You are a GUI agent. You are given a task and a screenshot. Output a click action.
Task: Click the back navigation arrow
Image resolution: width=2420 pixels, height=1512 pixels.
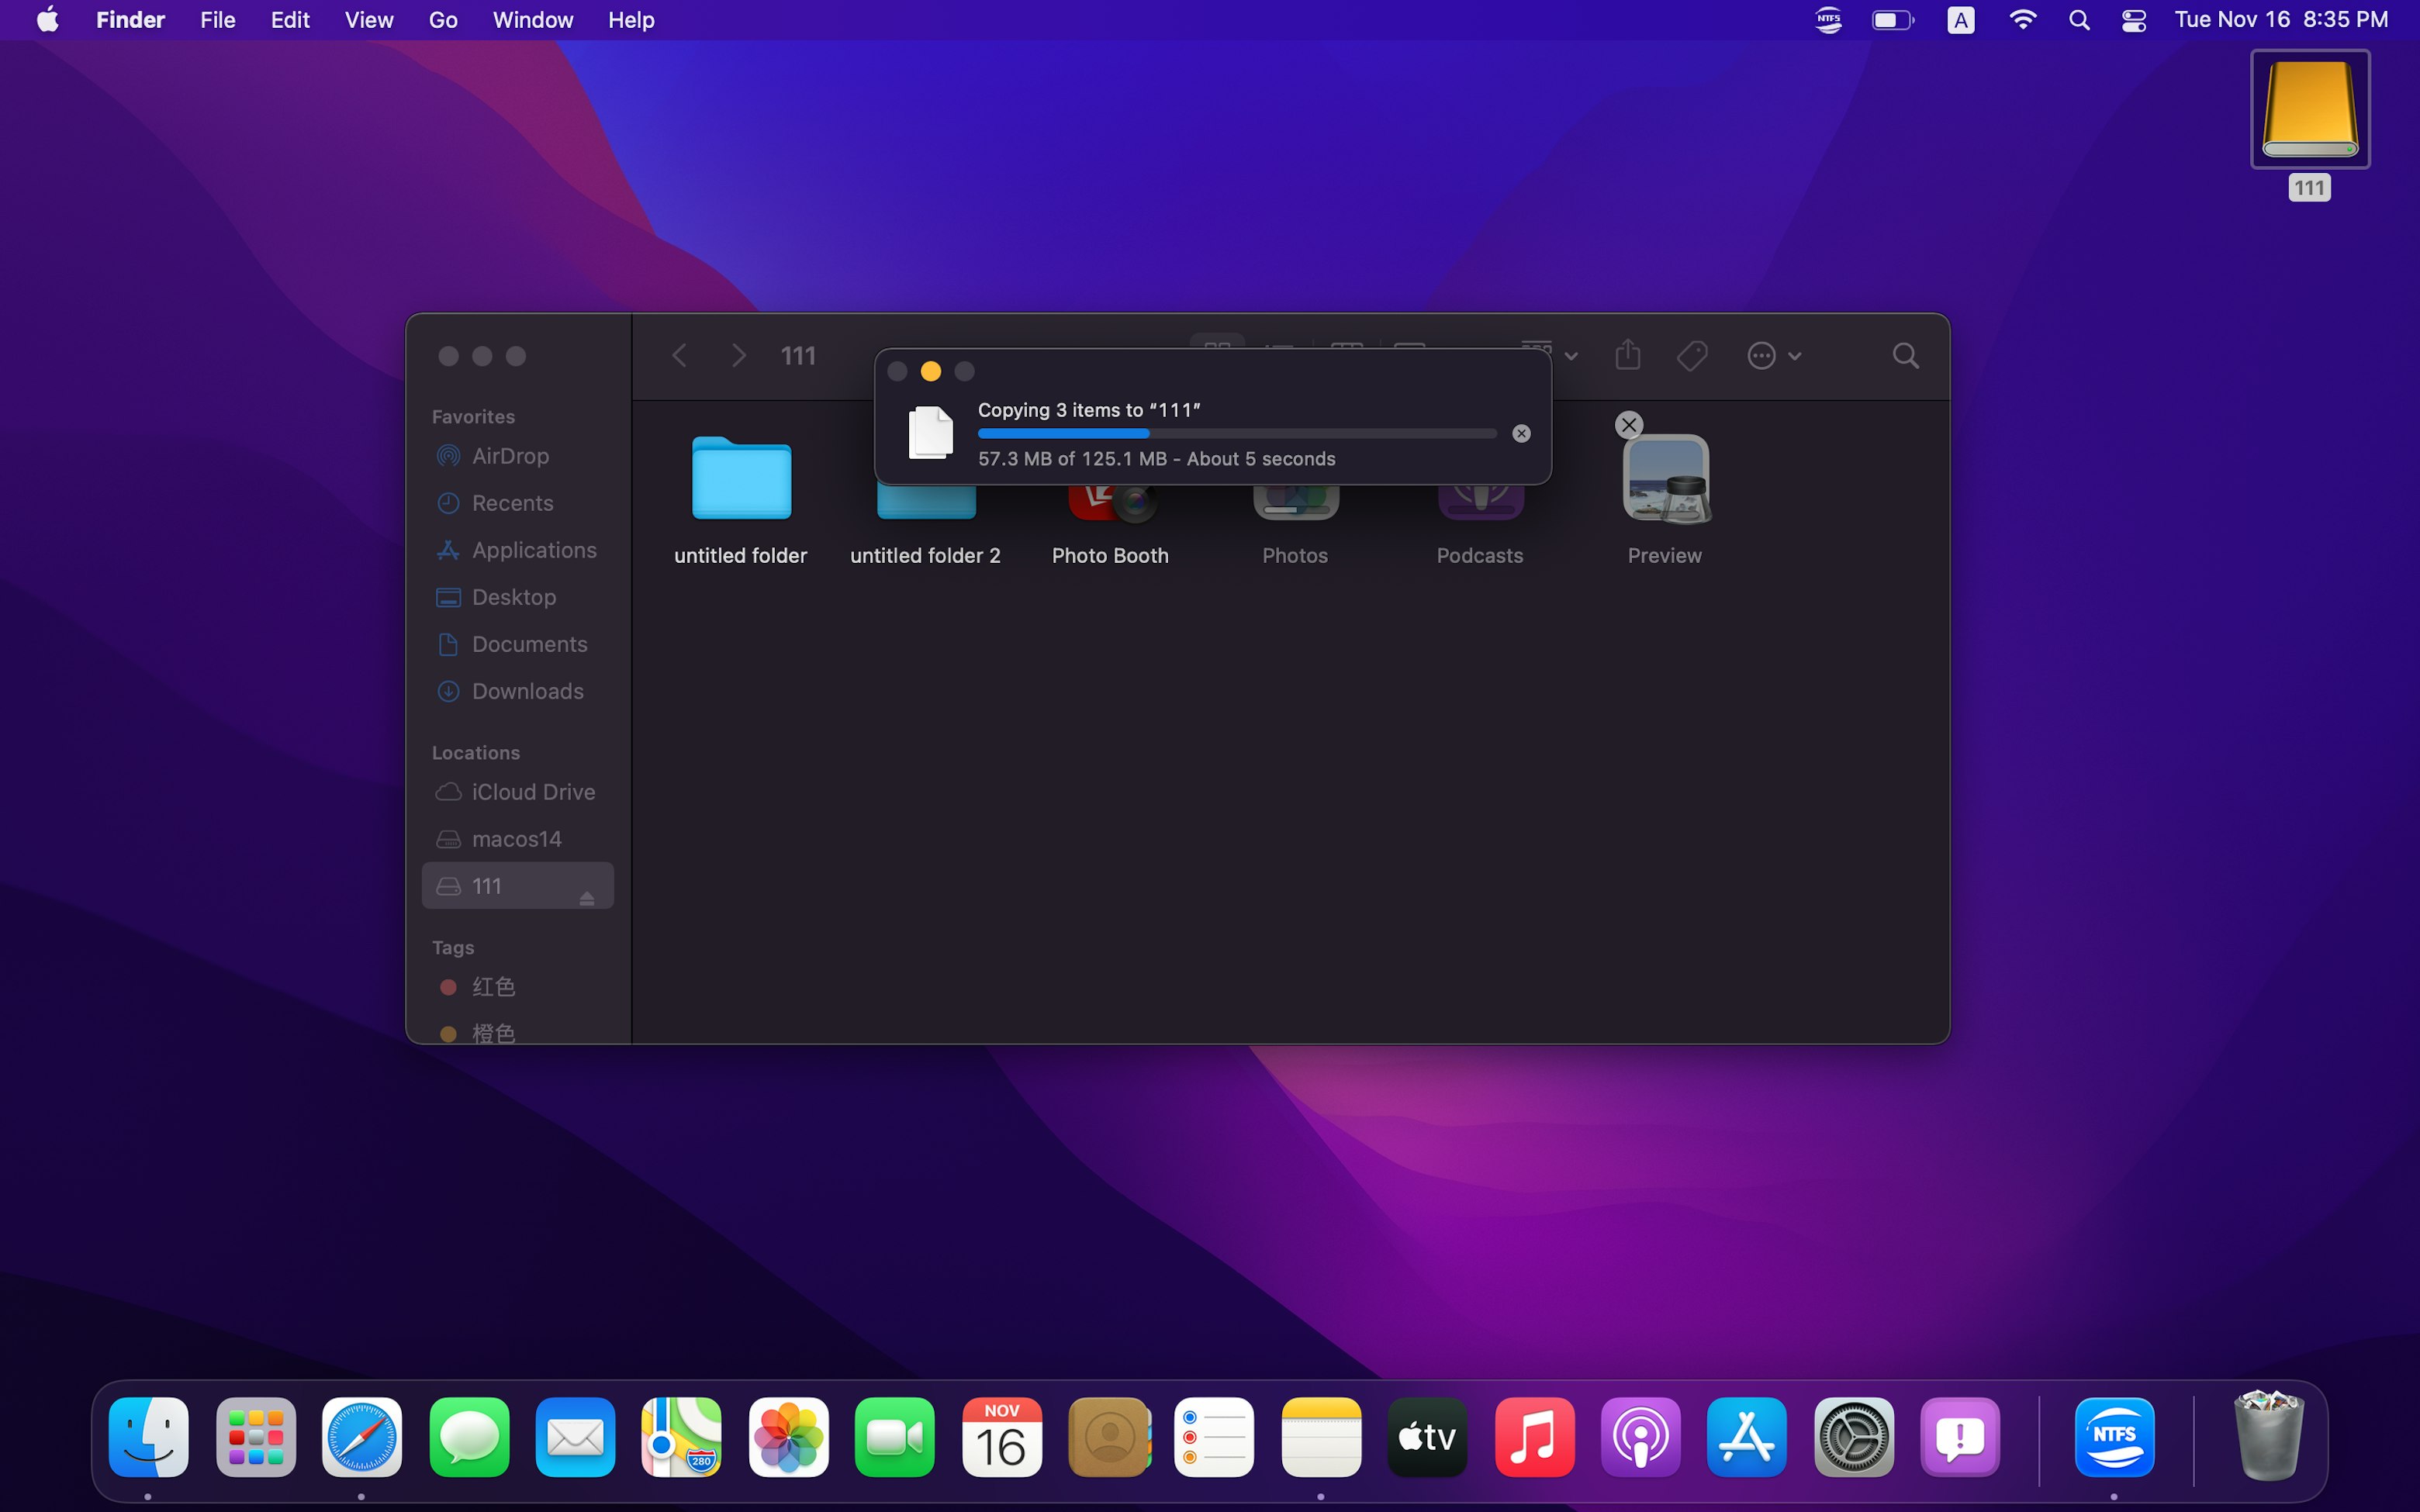[679, 355]
